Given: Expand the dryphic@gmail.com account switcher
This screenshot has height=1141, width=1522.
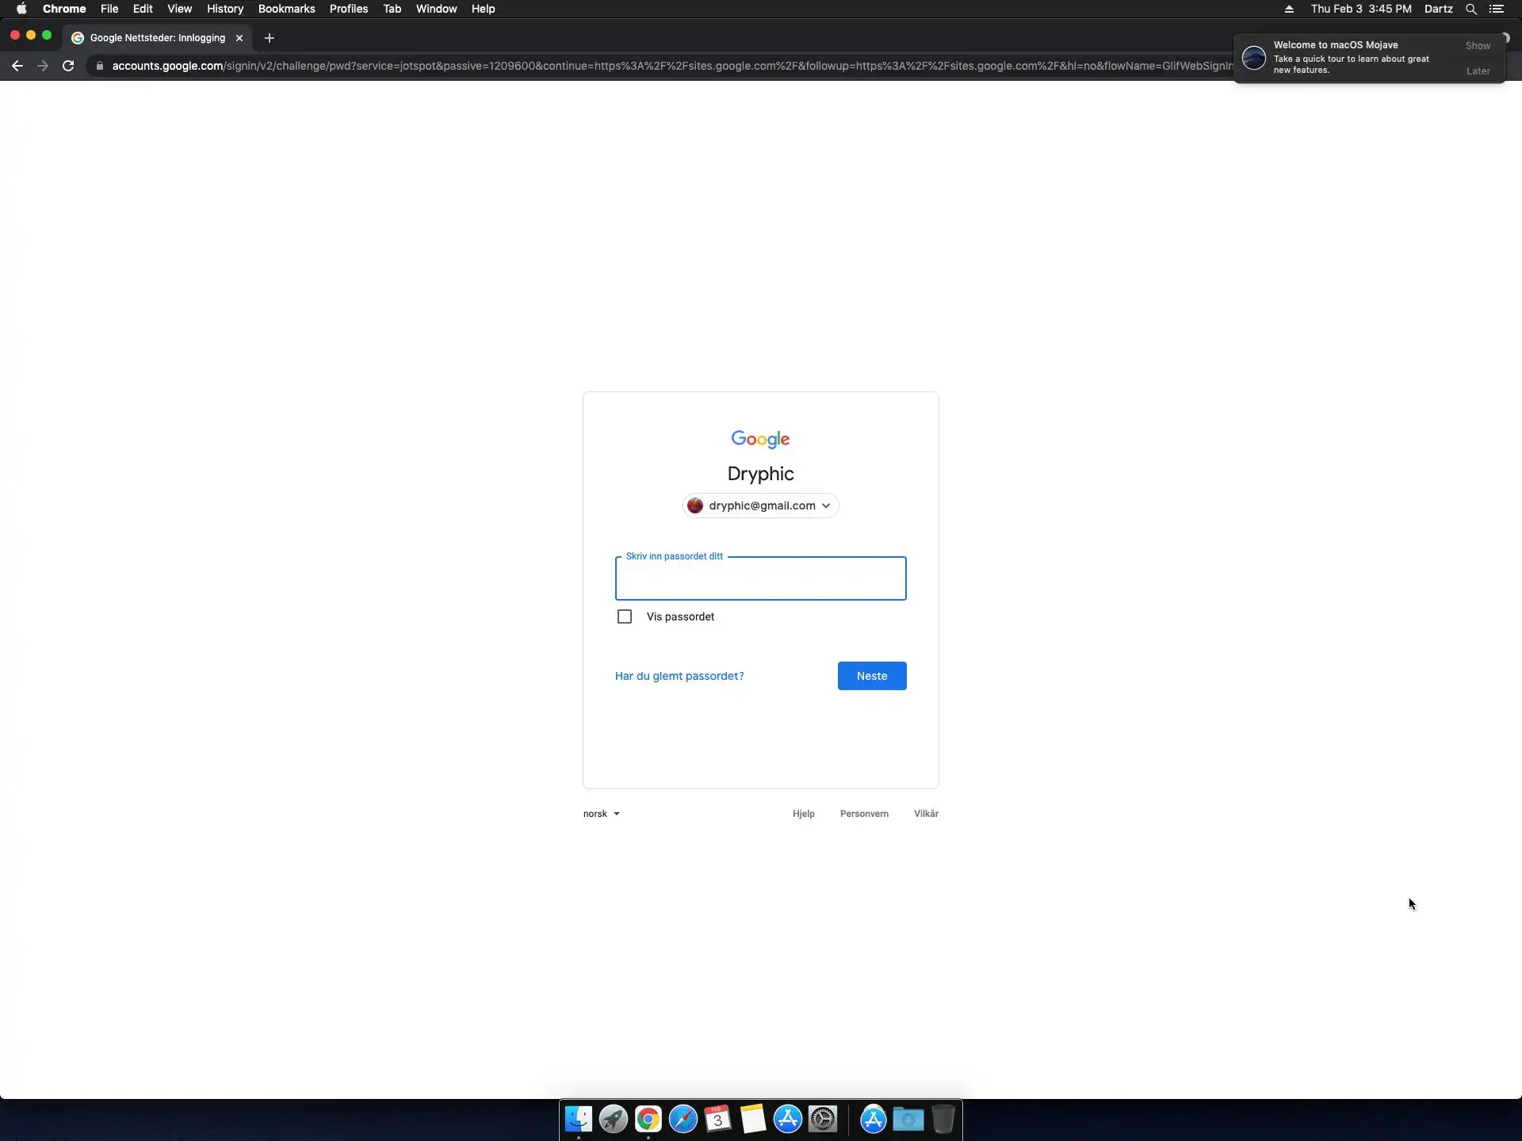Looking at the screenshot, I should point(760,506).
